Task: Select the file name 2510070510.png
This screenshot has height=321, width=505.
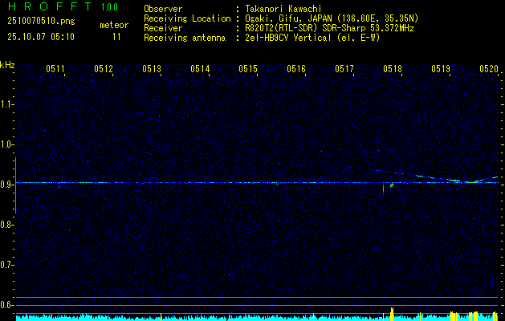Action: click(41, 22)
